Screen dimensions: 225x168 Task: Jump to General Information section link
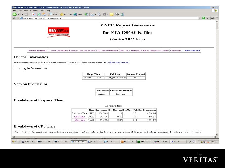click(x=38, y=51)
